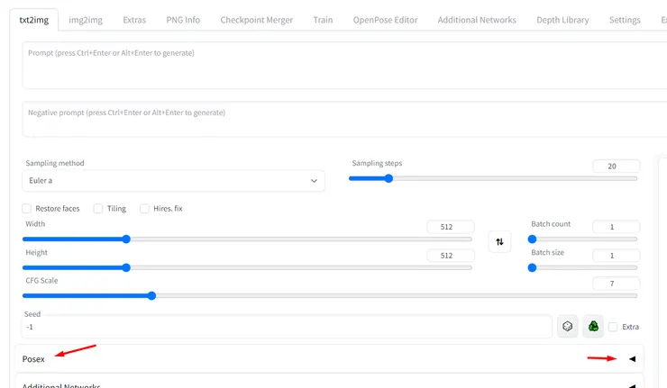Click the Seed input field
Image resolution: width=667 pixels, height=388 pixels.
pyautogui.click(x=287, y=327)
